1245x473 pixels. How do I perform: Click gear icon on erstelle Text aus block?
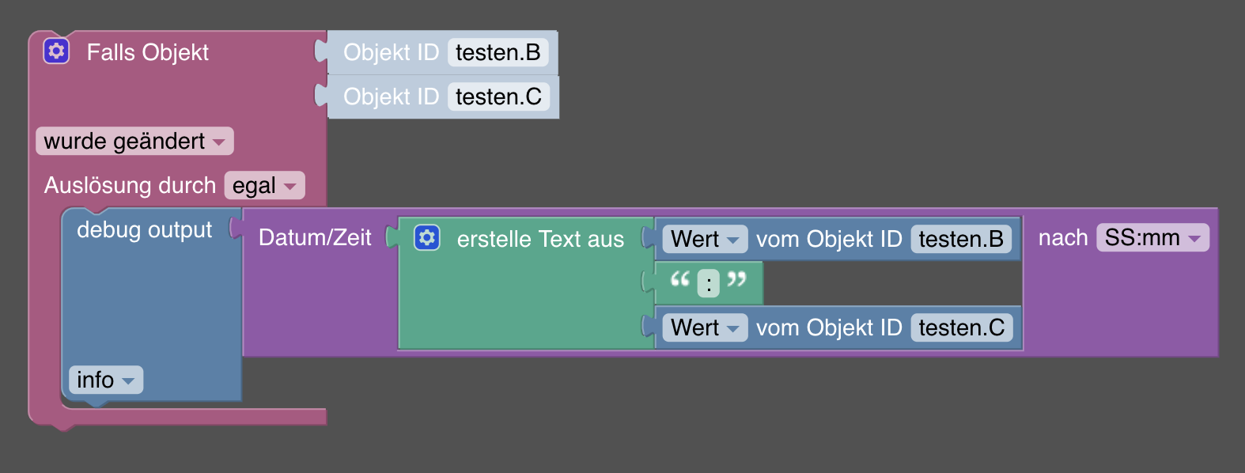click(427, 237)
